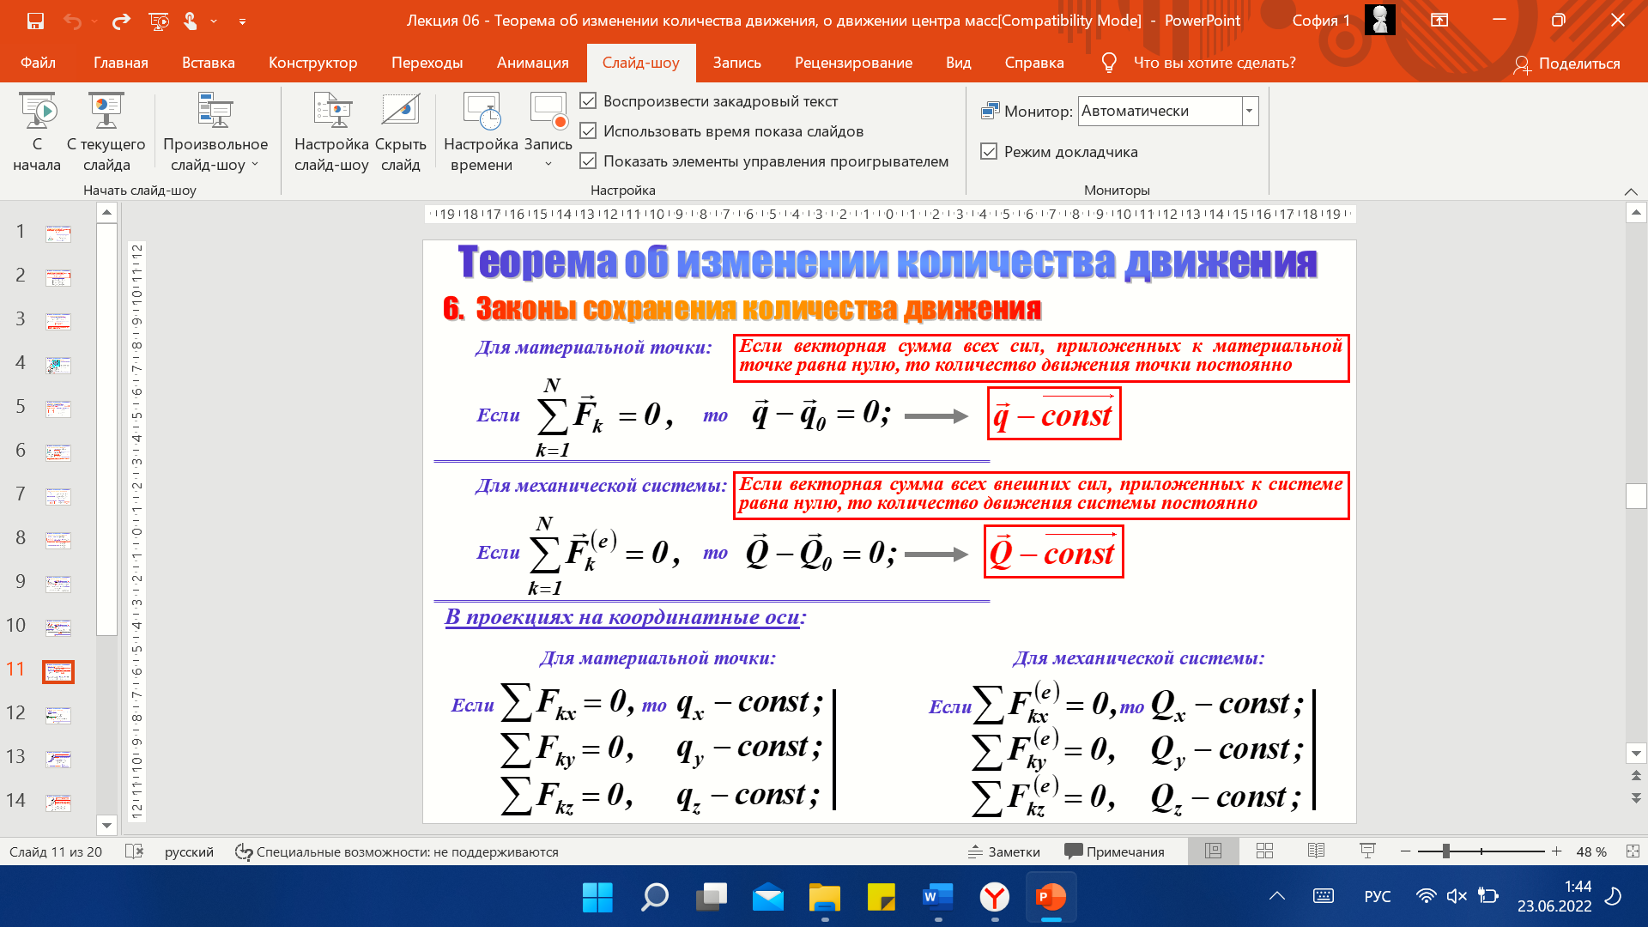This screenshot has width=1648, height=927.
Task: Click the Redo arrow icon
Action: pyautogui.click(x=122, y=21)
